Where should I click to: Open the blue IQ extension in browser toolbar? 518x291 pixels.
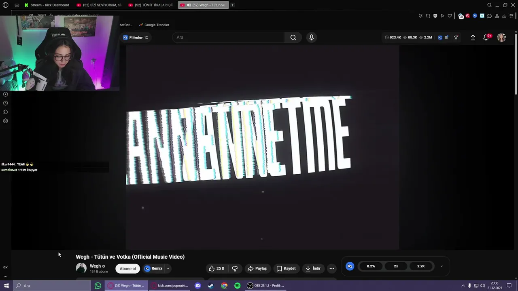475,16
